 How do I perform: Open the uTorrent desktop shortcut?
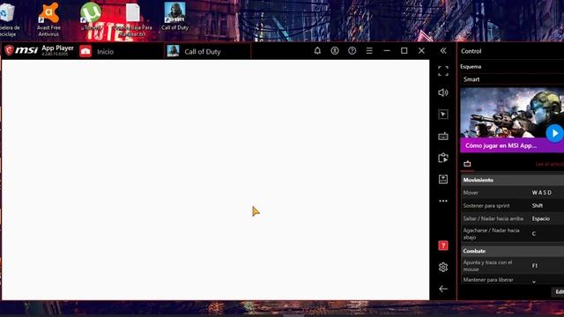coord(91,16)
